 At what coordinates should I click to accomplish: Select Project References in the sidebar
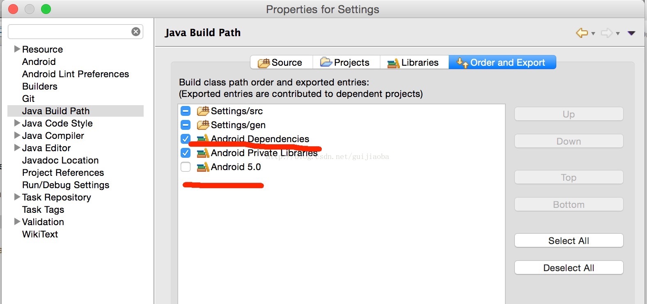pyautogui.click(x=63, y=173)
